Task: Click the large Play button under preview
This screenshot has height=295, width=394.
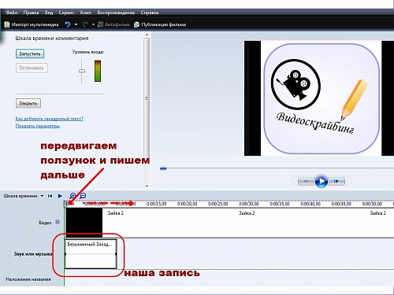Action: point(322,181)
